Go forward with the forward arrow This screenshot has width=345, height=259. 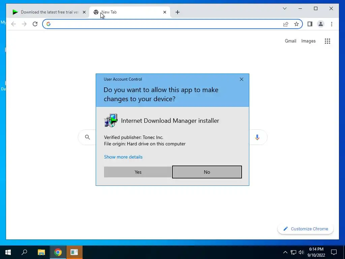click(x=24, y=24)
